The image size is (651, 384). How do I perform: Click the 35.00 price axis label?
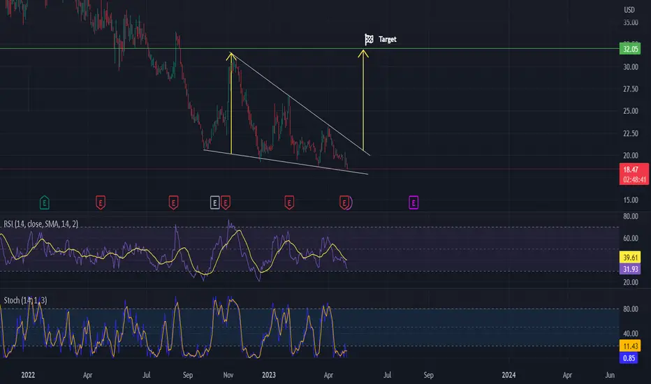click(x=630, y=22)
